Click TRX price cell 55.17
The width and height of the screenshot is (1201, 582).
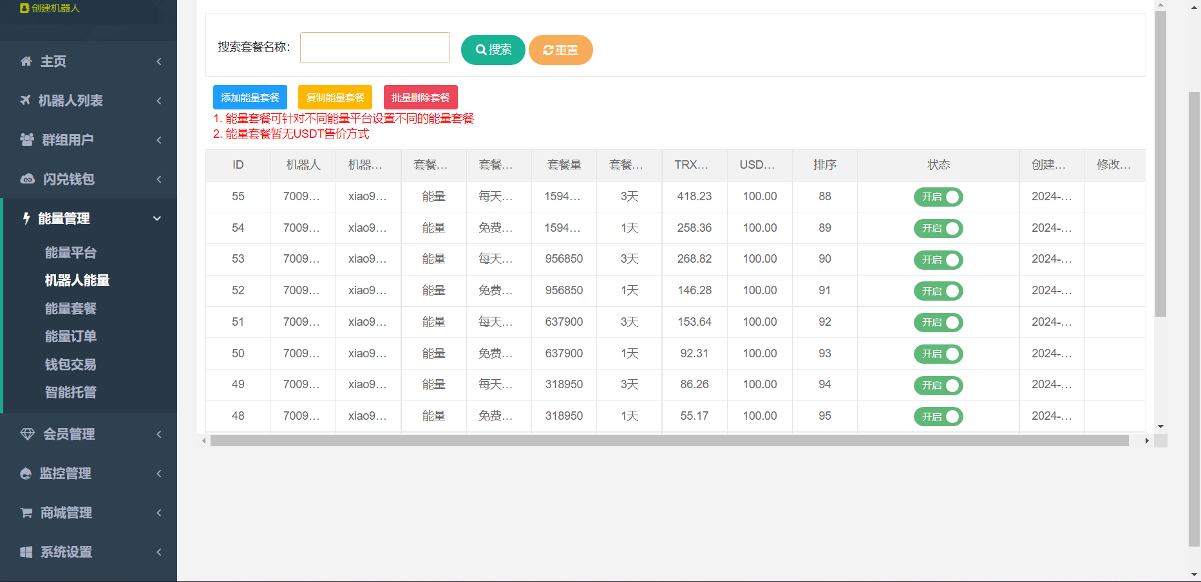[694, 416]
